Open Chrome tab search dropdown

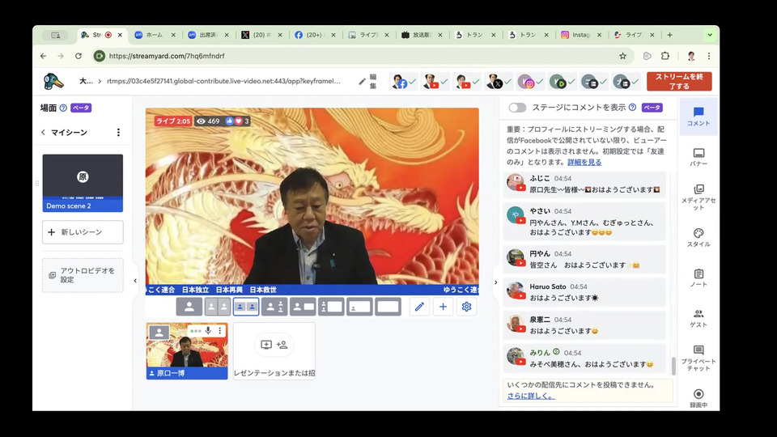pyautogui.click(x=710, y=35)
